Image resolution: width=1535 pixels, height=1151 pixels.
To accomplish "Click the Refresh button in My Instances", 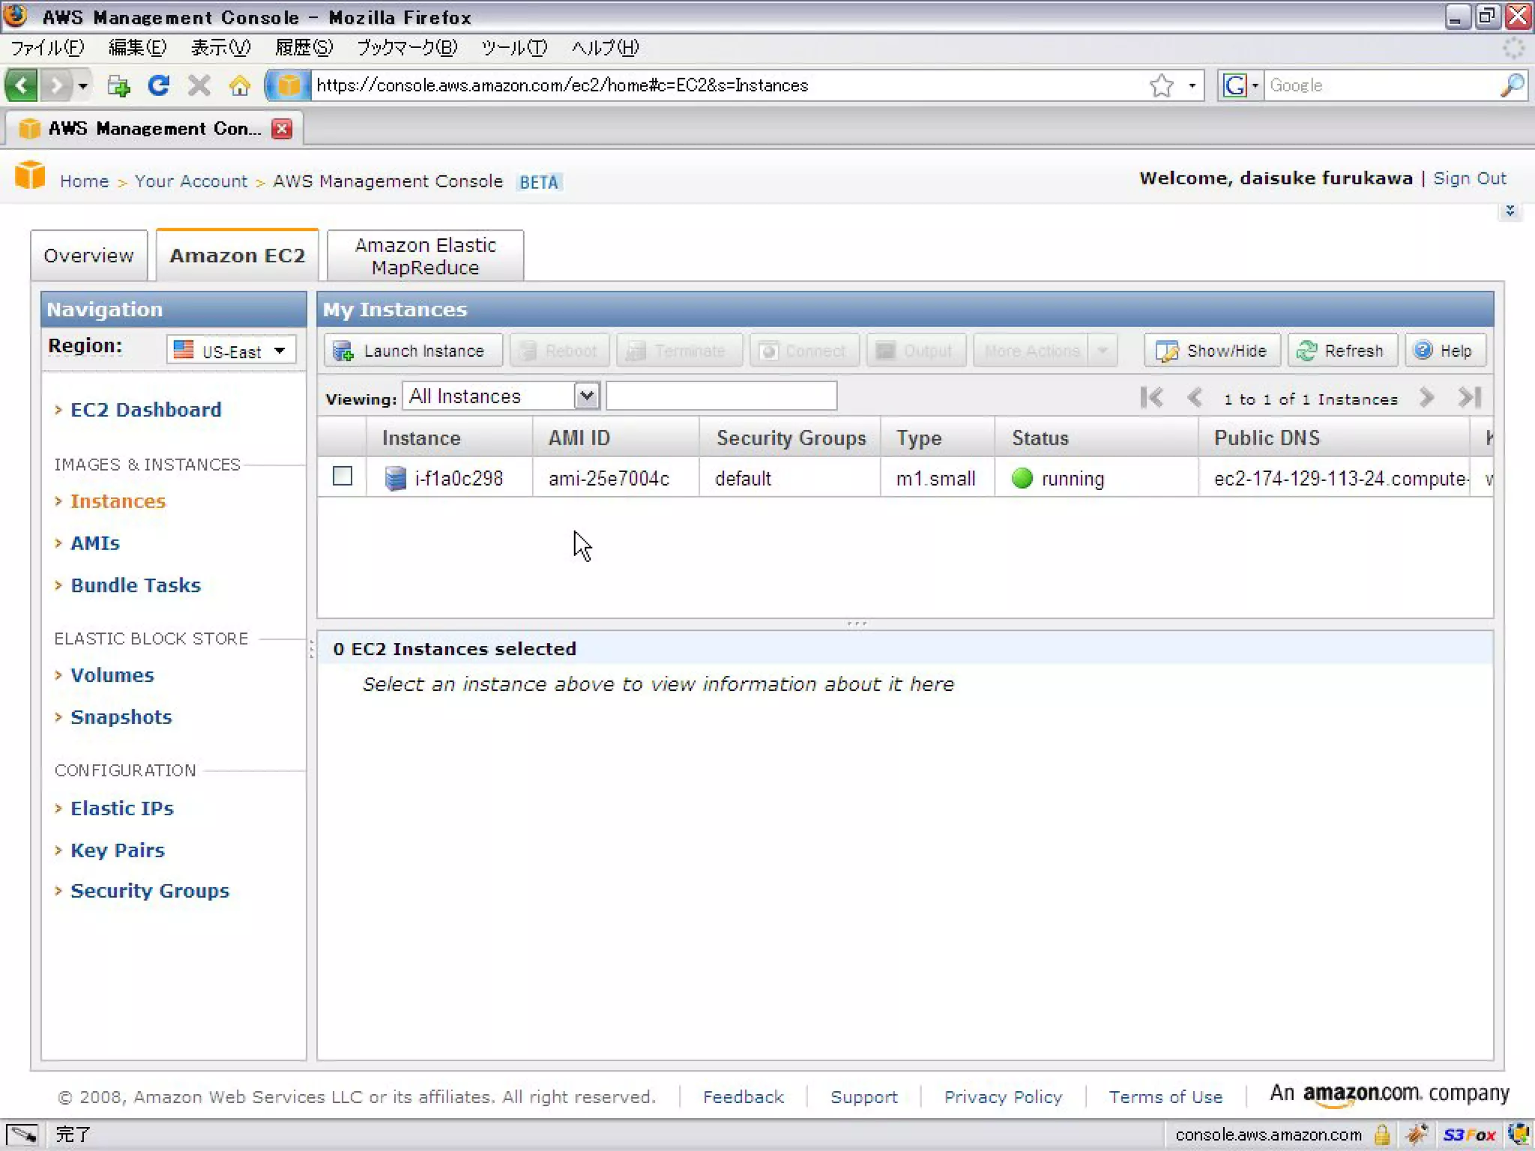I will pos(1342,351).
